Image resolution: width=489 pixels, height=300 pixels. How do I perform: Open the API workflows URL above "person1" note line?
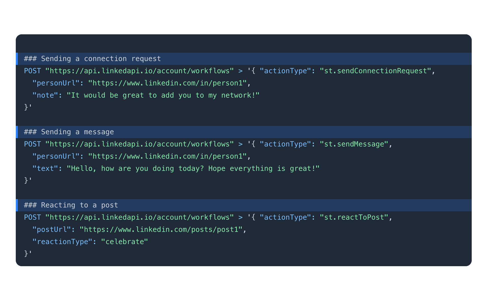[139, 71]
